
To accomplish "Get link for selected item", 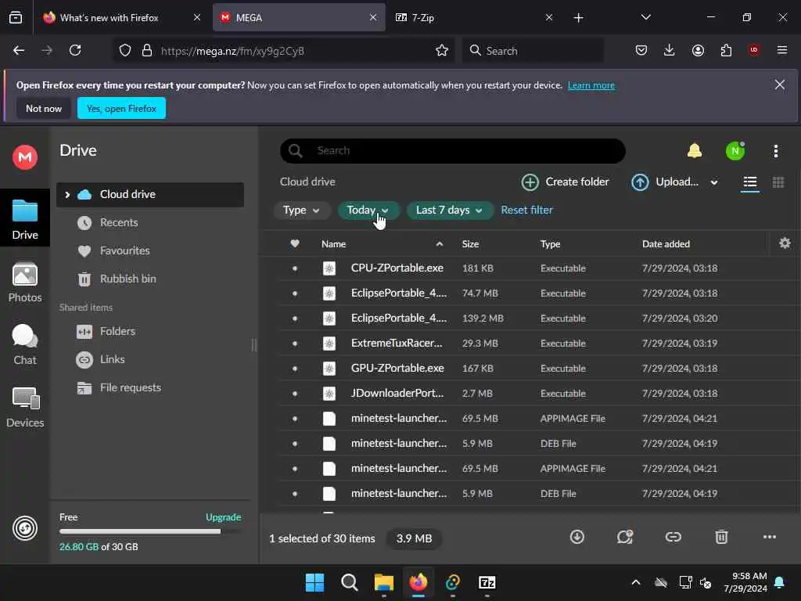I will click(673, 537).
